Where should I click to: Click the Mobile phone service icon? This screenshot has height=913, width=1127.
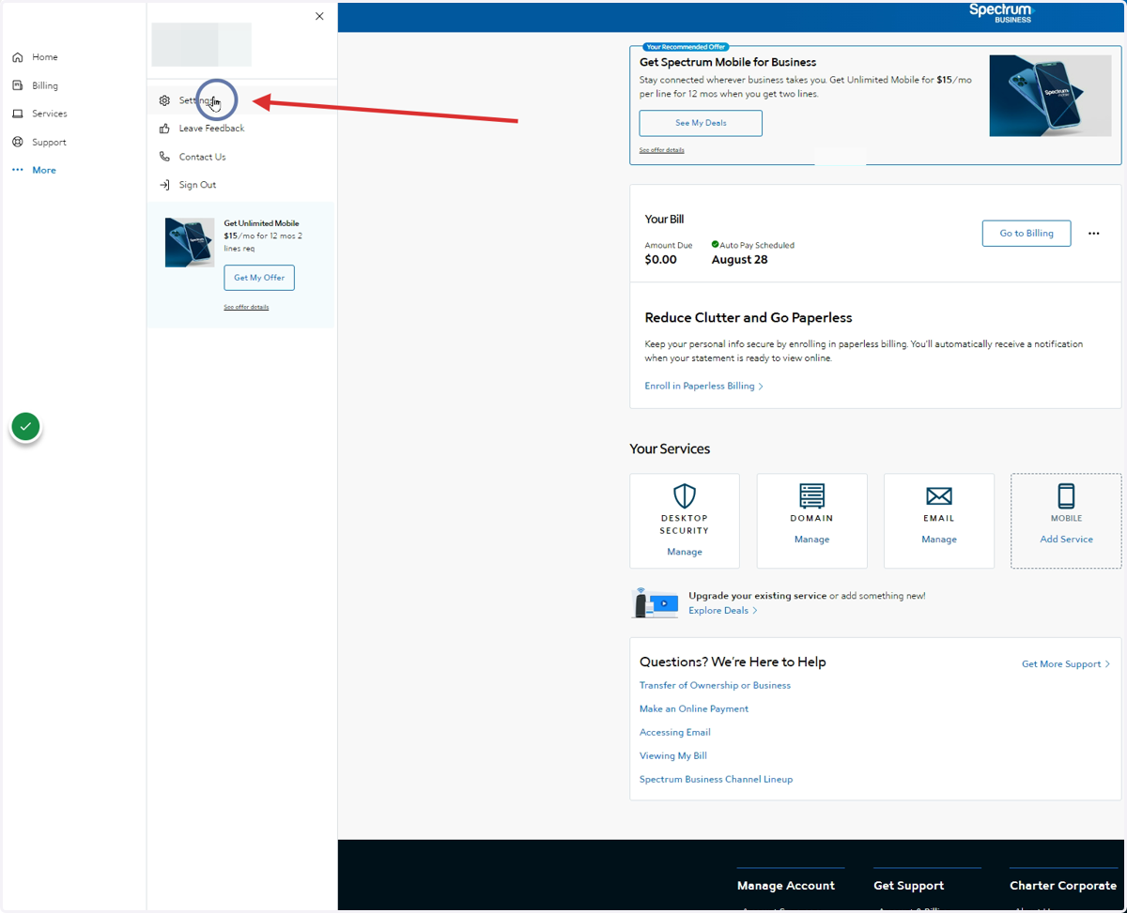point(1066,495)
